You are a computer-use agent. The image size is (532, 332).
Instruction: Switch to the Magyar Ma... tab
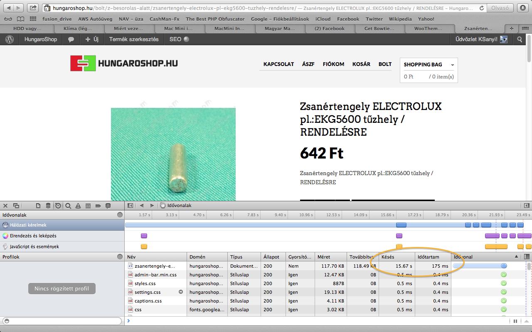280,28
